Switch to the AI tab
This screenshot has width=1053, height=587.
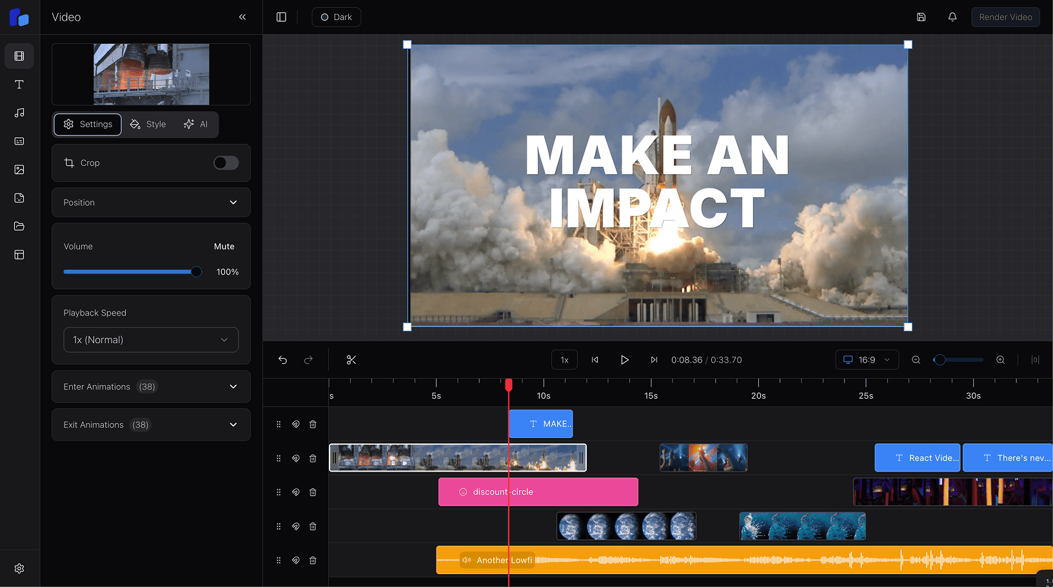196,124
